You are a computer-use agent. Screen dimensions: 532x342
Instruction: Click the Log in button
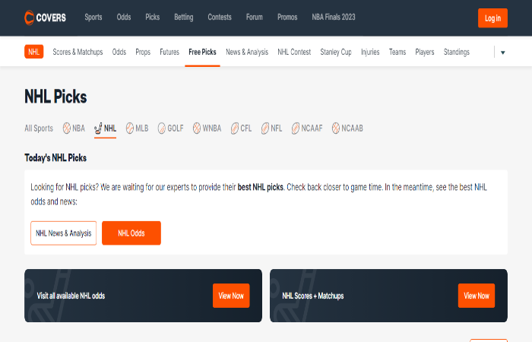(x=492, y=18)
